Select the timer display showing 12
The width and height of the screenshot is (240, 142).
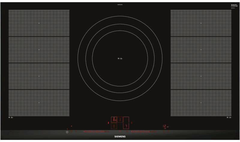[x=165, y=126]
